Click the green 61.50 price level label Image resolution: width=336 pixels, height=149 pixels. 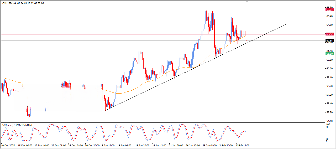click(x=329, y=54)
